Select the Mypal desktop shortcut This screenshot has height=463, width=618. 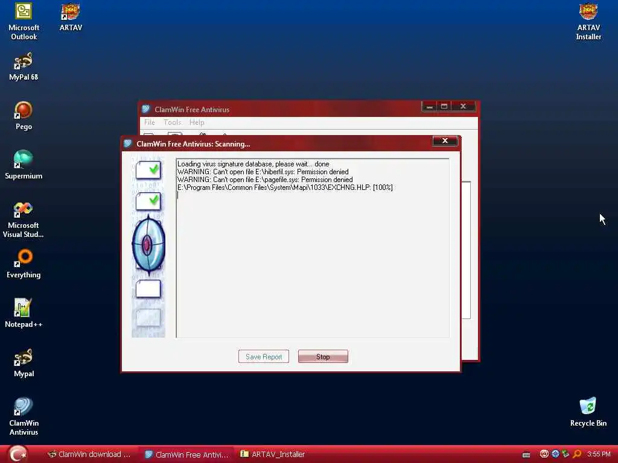tap(24, 362)
